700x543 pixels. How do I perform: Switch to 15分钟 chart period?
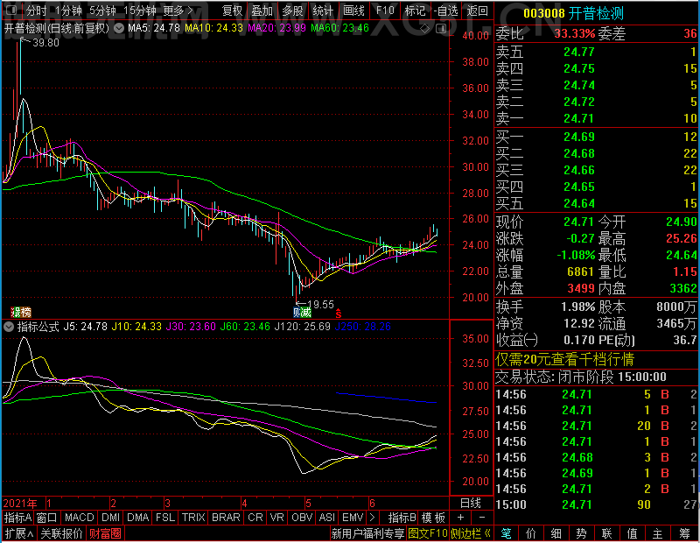(x=139, y=11)
